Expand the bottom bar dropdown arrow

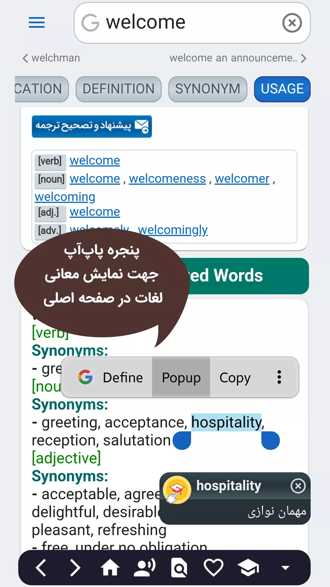click(x=285, y=568)
